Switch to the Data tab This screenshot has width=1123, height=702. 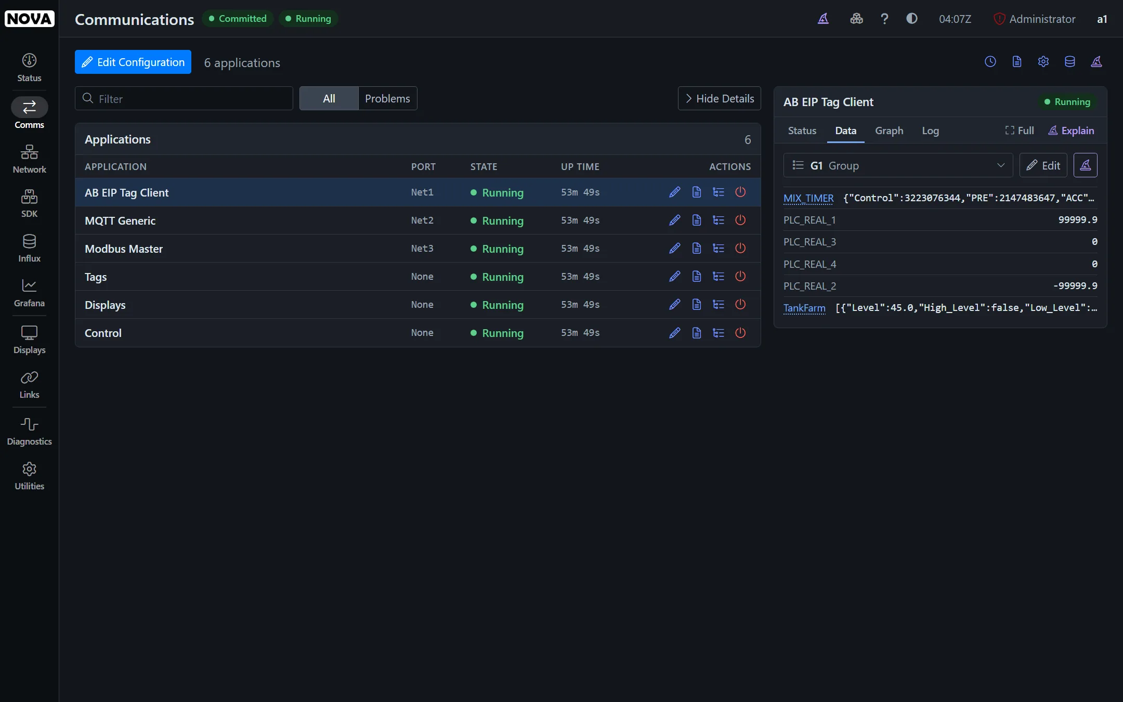tap(845, 131)
